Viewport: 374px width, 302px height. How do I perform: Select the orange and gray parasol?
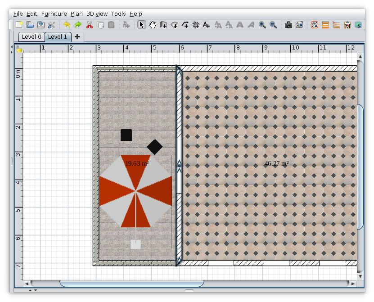136,191
